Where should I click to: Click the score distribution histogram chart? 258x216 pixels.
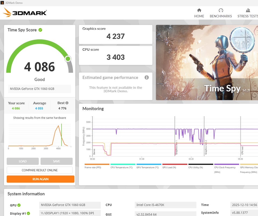40,136
